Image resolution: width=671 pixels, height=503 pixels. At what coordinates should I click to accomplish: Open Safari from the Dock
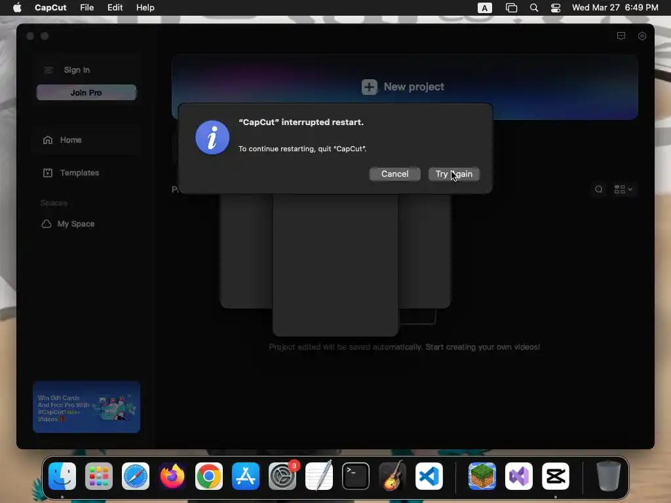pos(136,476)
